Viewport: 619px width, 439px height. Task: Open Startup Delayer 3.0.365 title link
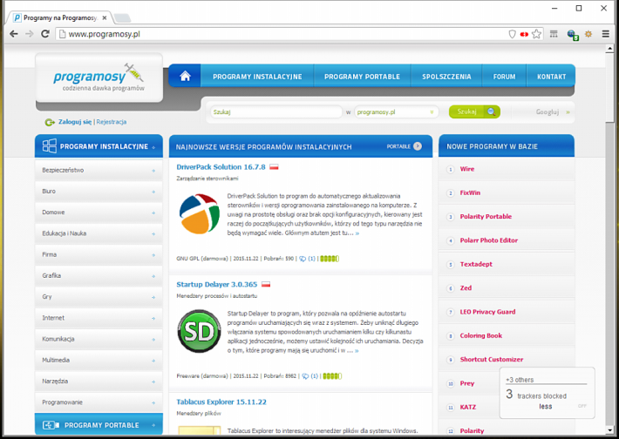coord(216,284)
